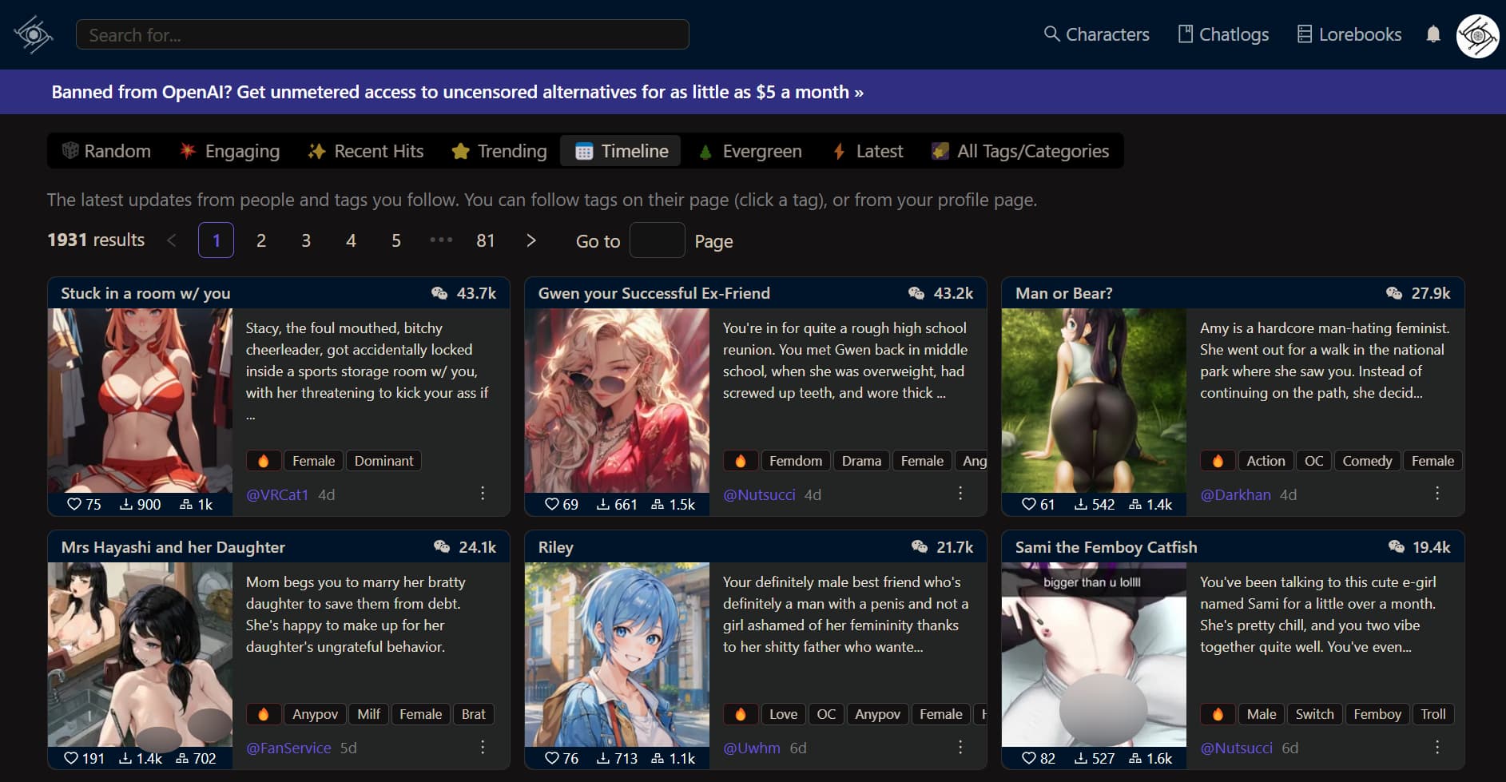Image resolution: width=1506 pixels, height=782 pixels.
Task: Go to Chatlogs
Action: [x=1223, y=34]
